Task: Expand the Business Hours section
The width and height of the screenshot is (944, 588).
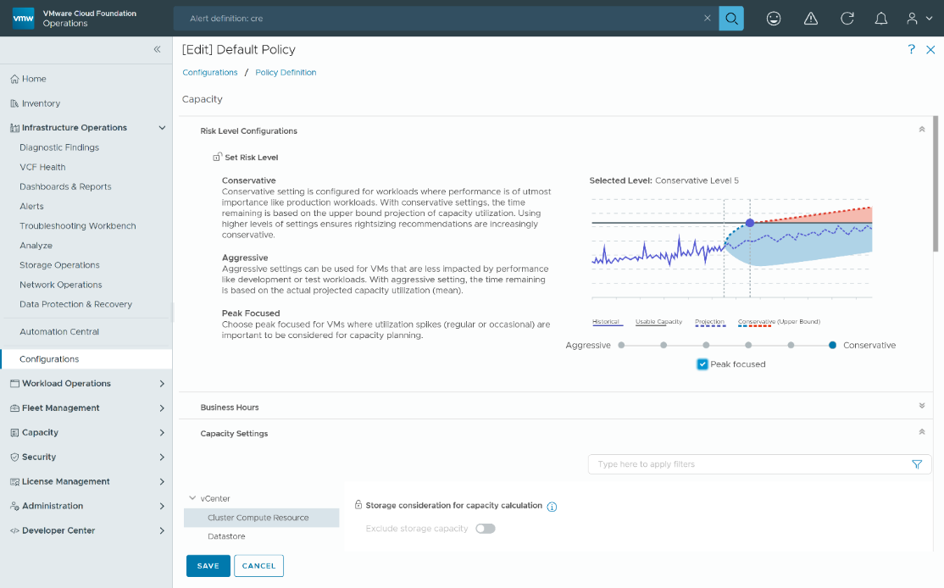Action: coord(921,405)
